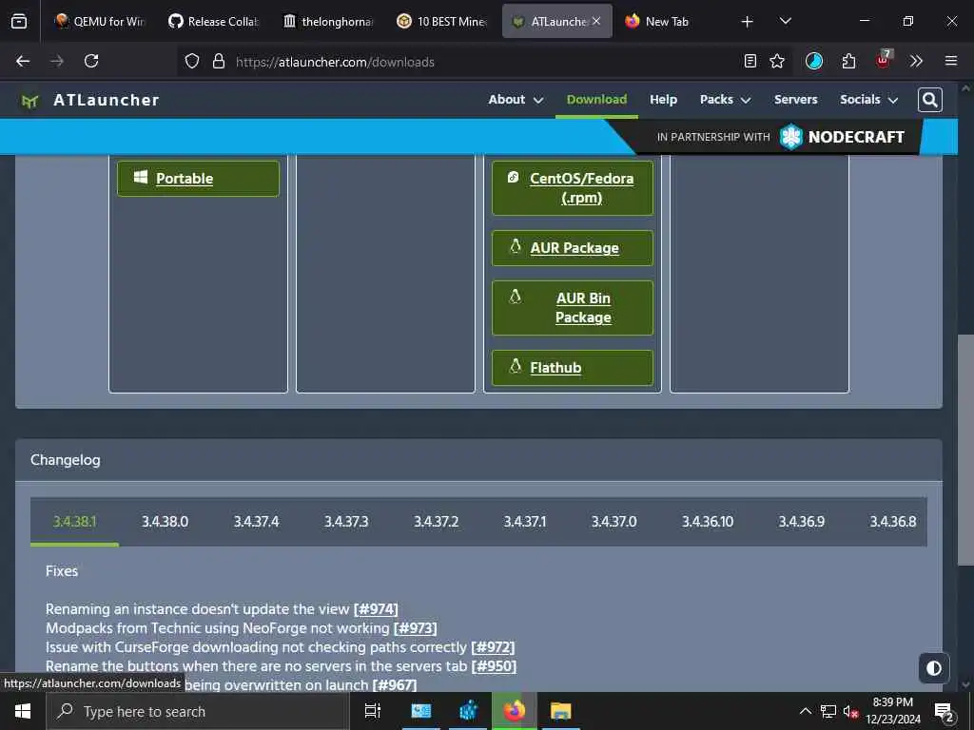Screen dimensions: 974x730
Task: Show hidden system tray icons chevron
Action: (805, 711)
